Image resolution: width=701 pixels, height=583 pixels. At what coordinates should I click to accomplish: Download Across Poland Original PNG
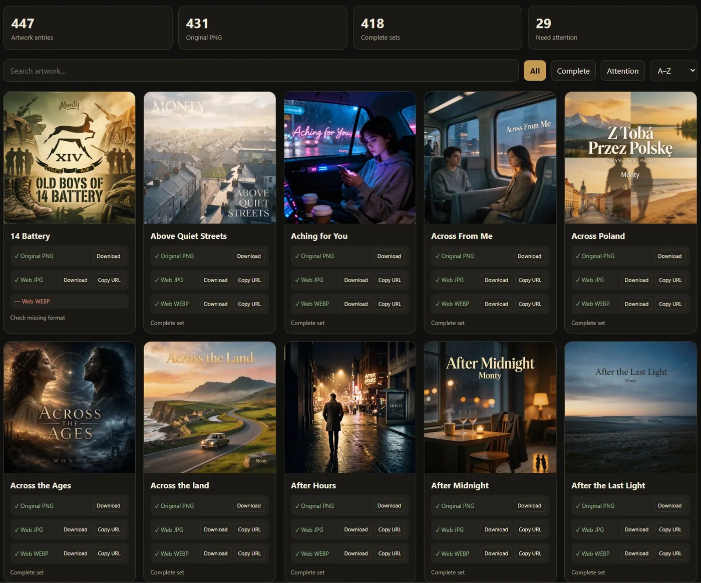[669, 256]
